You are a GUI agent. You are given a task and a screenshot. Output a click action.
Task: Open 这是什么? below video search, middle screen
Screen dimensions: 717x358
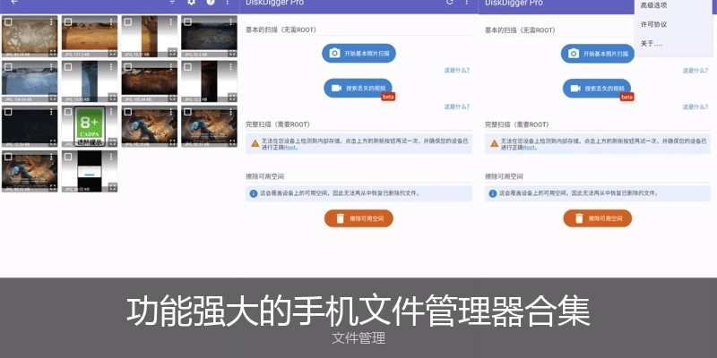click(457, 107)
